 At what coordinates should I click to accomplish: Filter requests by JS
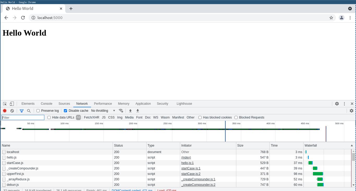[104, 117]
